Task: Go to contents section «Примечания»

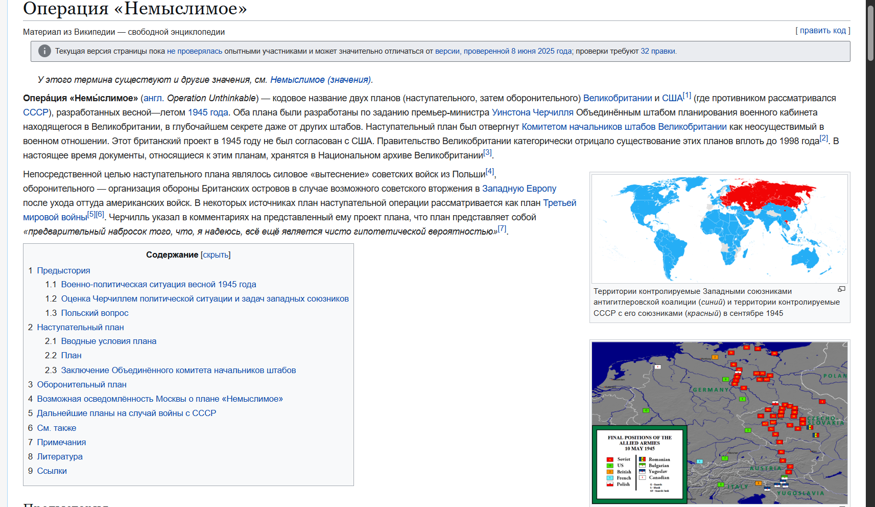Action: click(x=61, y=443)
